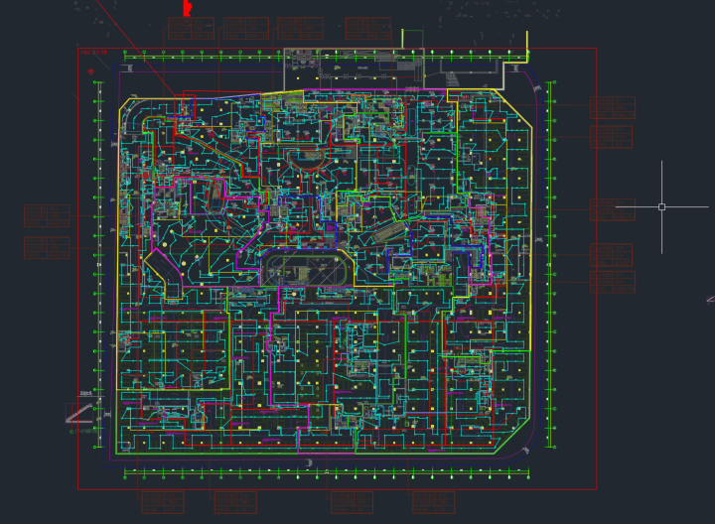715x524 pixels.
Task: Select the rightmost red callout box in top row
Action: coord(370,29)
